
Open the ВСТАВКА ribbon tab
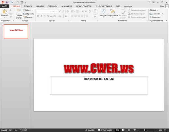[x=28, y=6]
